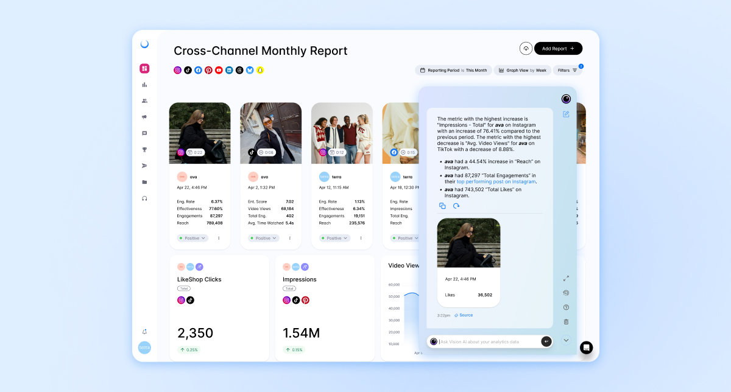The width and height of the screenshot is (731, 392).
Task: Click the 1.54M Impressions value
Action: [x=302, y=333]
